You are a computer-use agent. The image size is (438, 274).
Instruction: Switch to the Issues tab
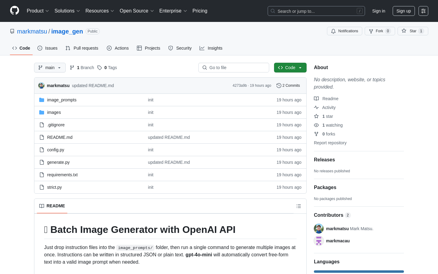click(x=47, y=48)
